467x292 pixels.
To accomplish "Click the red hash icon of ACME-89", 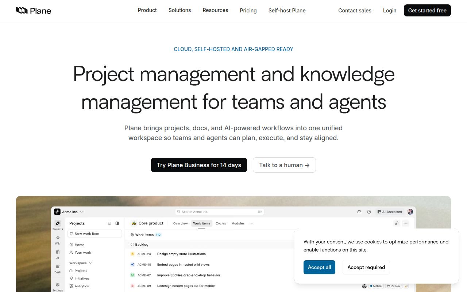I will 132,286.
